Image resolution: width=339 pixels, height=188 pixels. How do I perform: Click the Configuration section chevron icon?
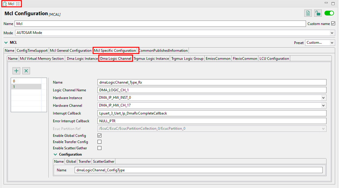[x=55, y=154]
